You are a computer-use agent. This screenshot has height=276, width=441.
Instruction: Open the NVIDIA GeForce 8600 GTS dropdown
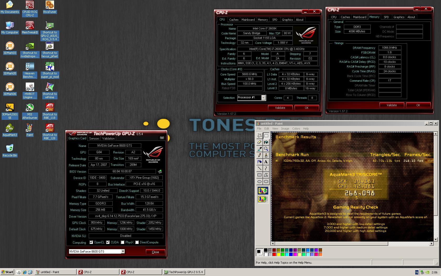[x=123, y=252]
